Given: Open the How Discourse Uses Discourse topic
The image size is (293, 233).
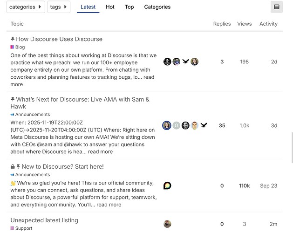Looking at the screenshot, I should pyautogui.click(x=59, y=39).
